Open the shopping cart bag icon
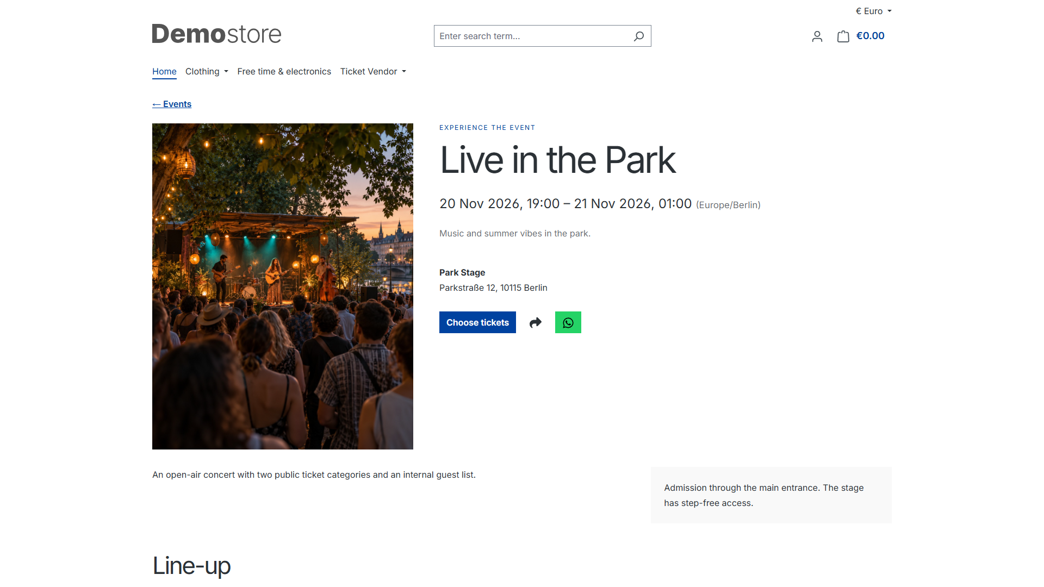The height and width of the screenshot is (587, 1044). [843, 36]
